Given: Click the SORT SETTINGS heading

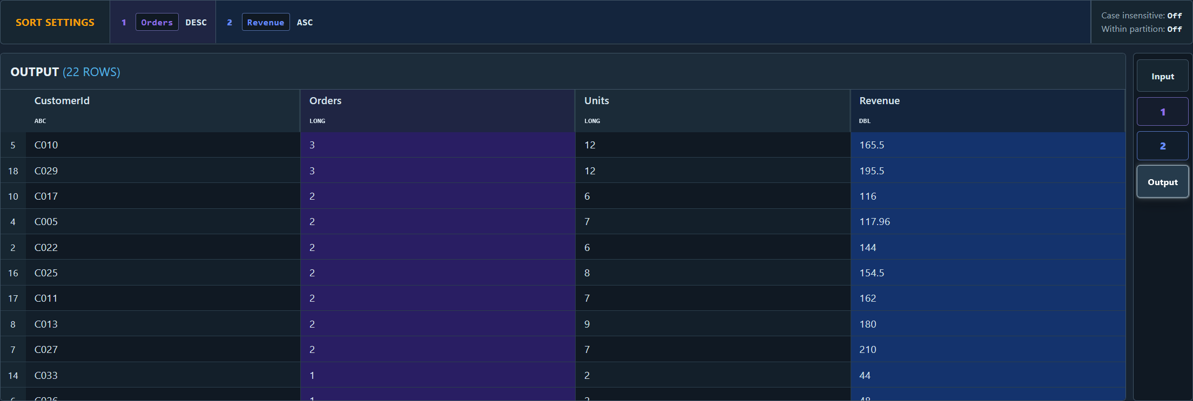Looking at the screenshot, I should coord(55,22).
